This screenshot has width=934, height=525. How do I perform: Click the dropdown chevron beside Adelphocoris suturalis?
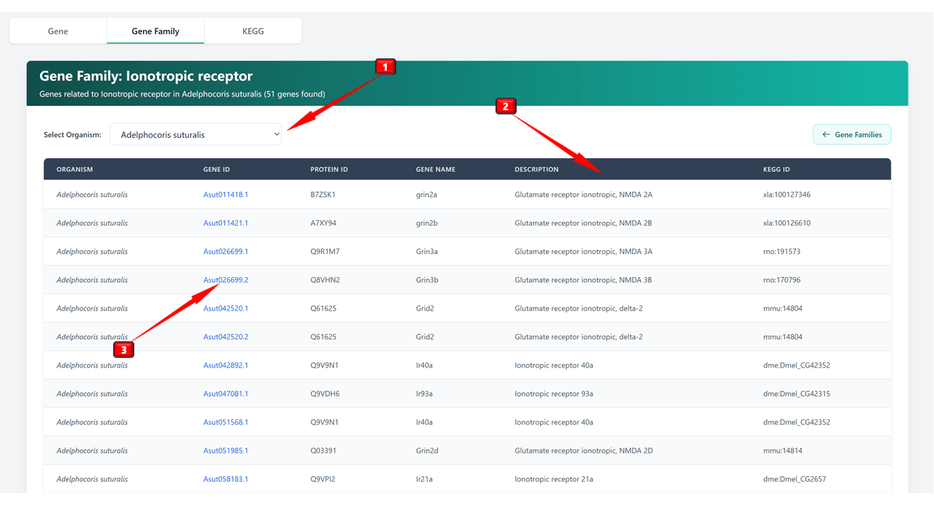pos(277,135)
